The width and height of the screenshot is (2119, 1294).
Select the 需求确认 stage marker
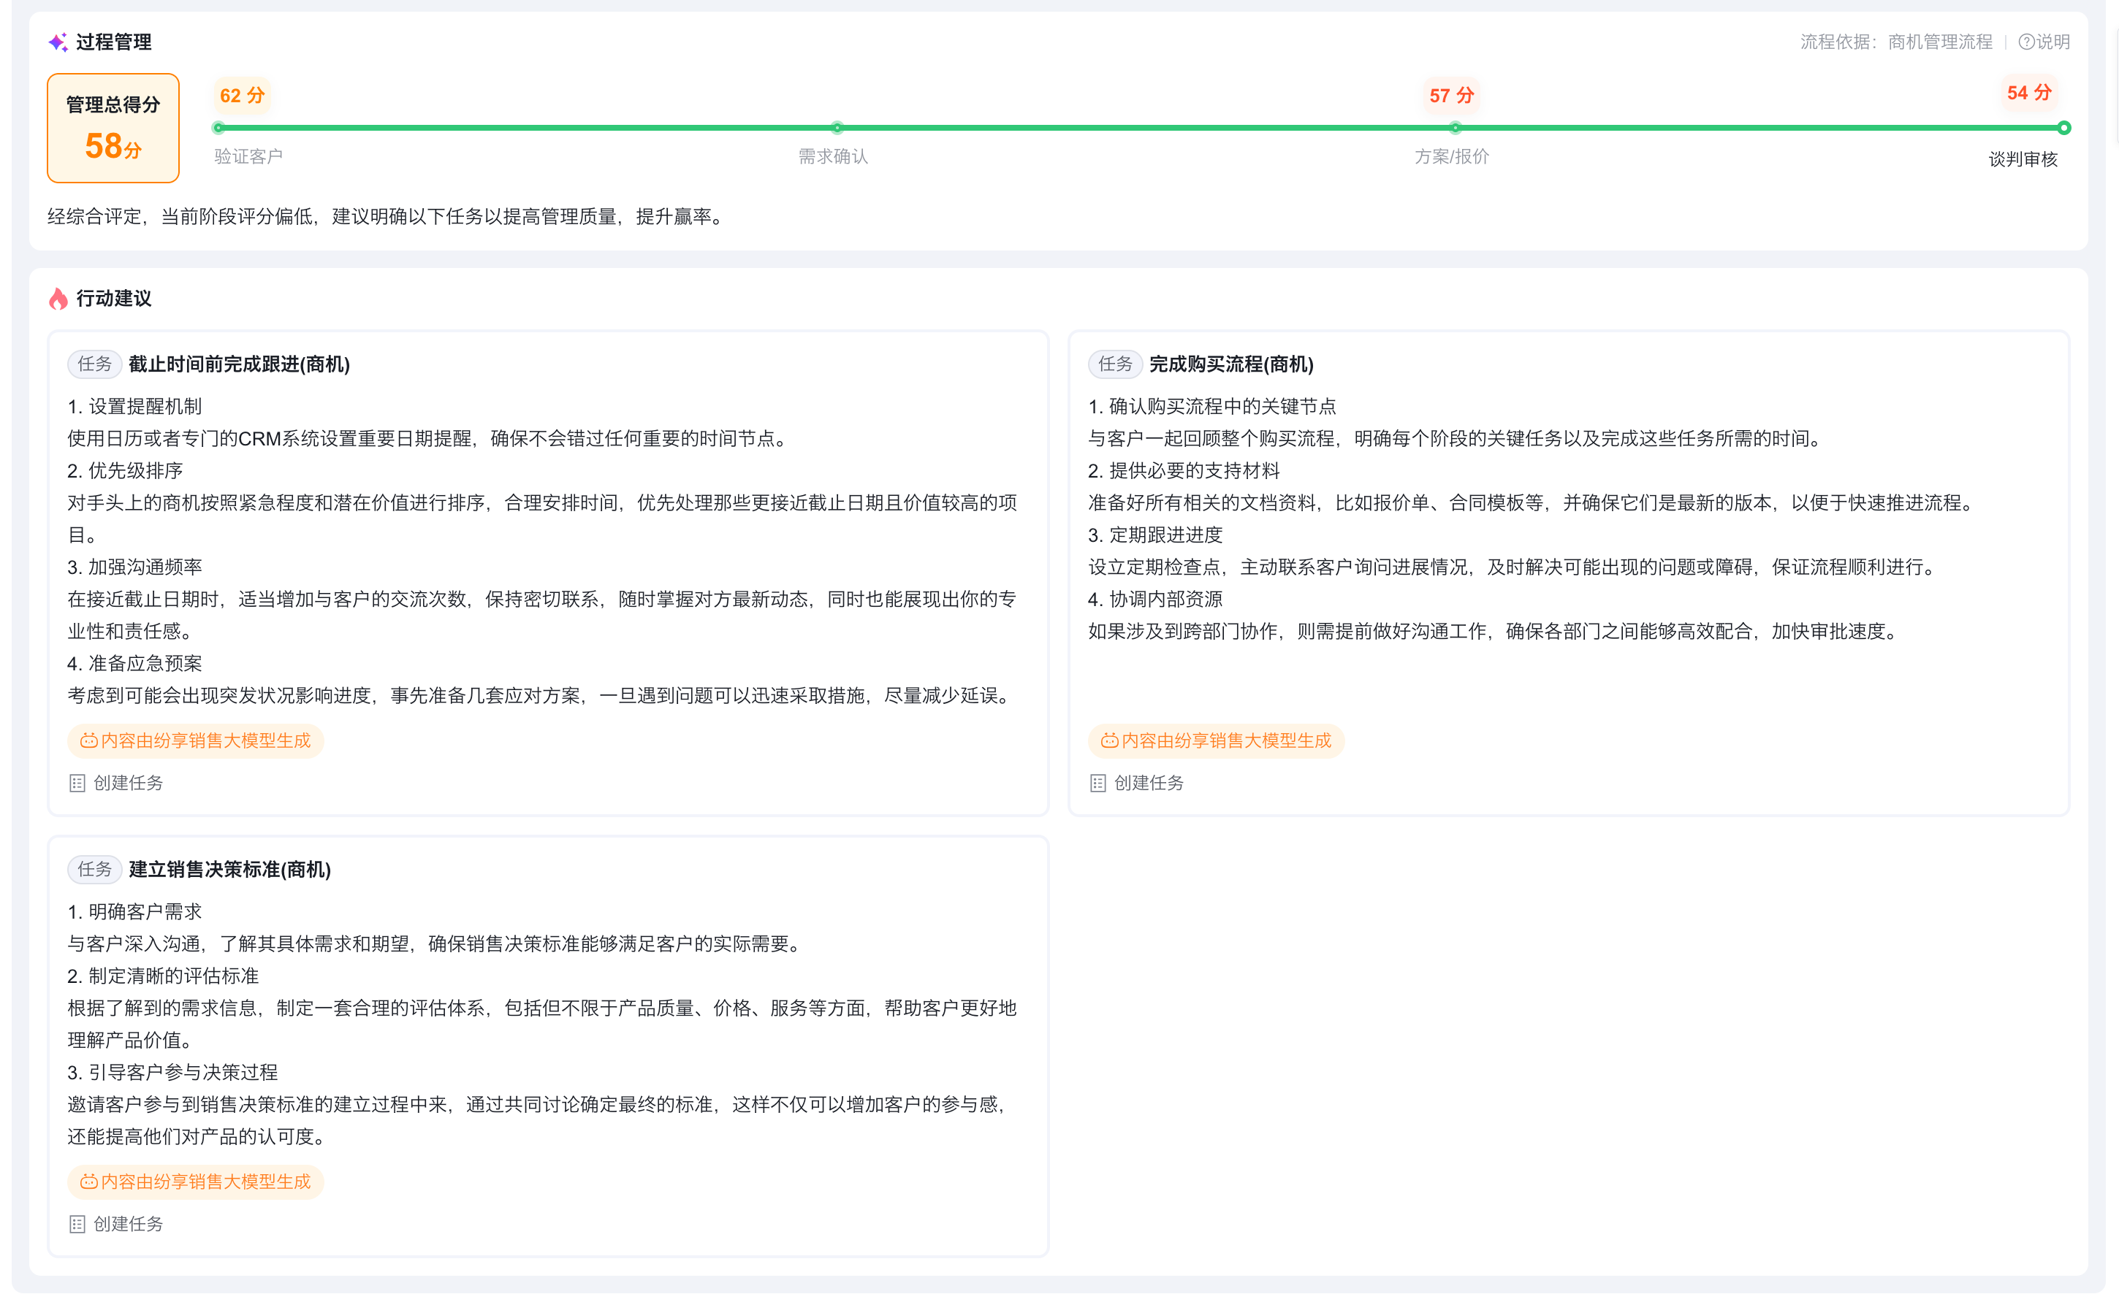coord(837,128)
